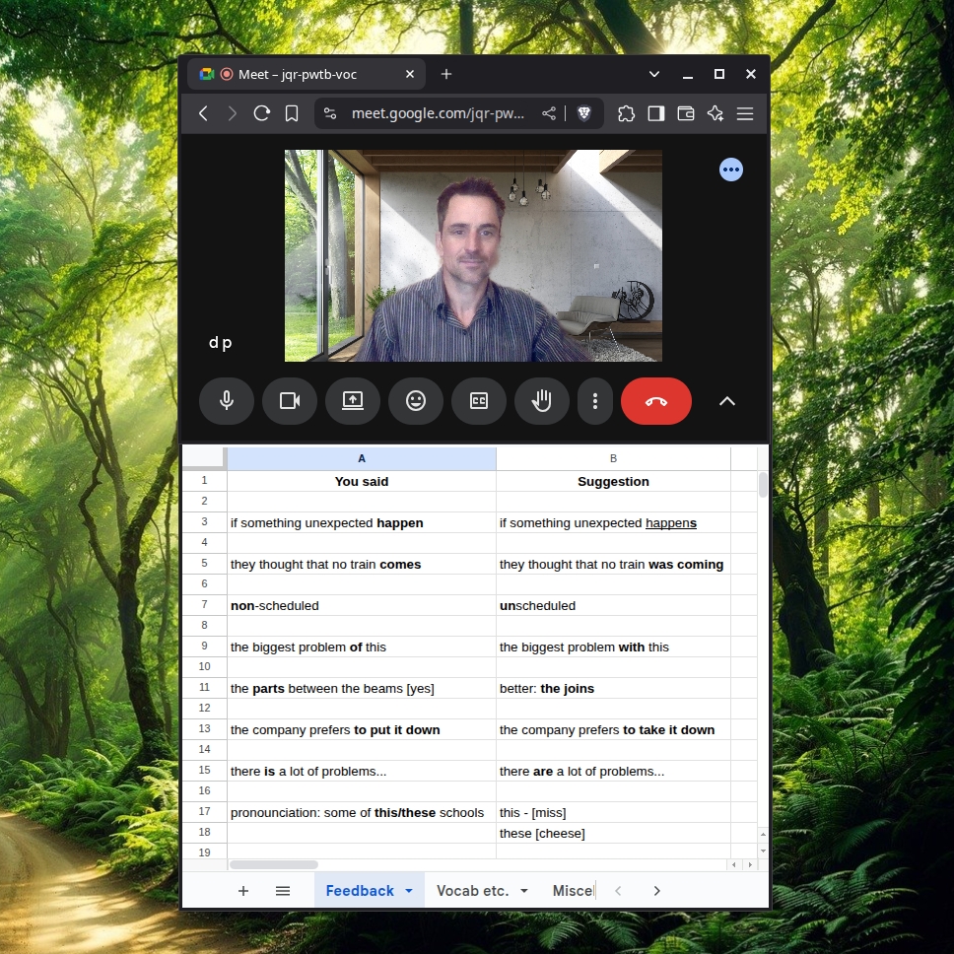Turn off the camera
954x954 pixels.
pyautogui.click(x=290, y=401)
